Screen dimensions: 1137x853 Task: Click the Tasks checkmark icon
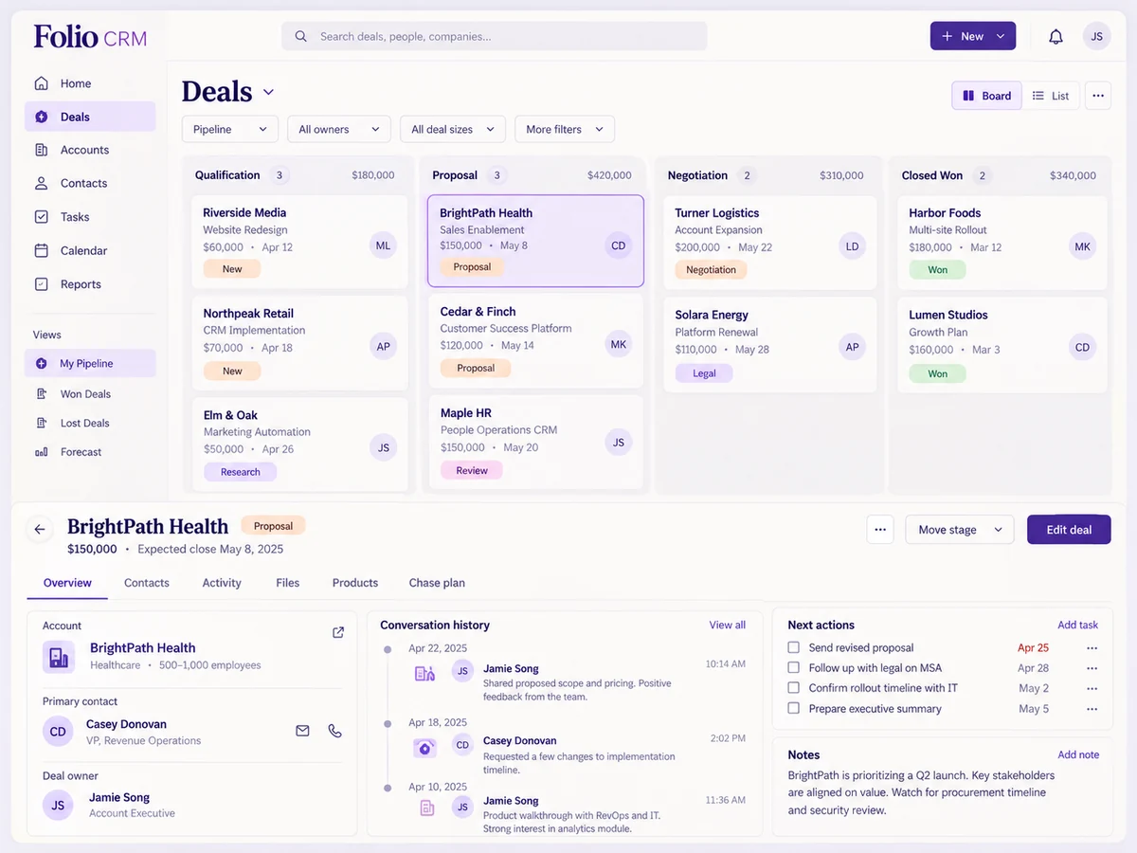[x=41, y=217]
